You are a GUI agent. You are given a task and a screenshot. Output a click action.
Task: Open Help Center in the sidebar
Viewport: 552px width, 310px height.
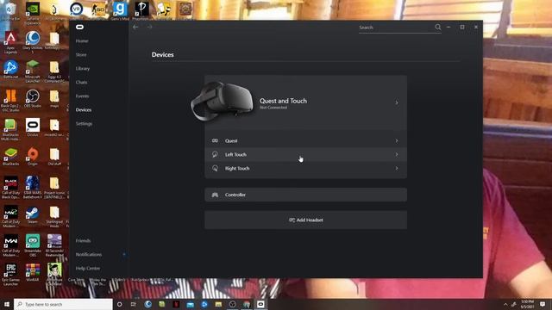pyautogui.click(x=88, y=268)
